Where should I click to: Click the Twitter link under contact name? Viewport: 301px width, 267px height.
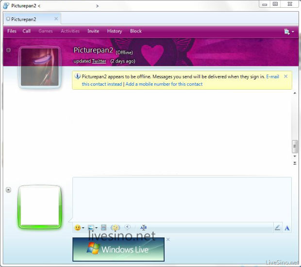point(99,61)
